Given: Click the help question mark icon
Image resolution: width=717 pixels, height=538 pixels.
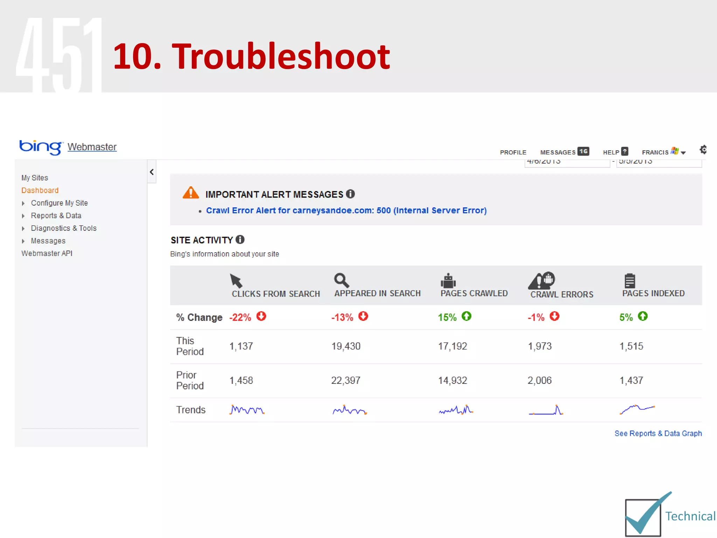Looking at the screenshot, I should click(x=625, y=151).
